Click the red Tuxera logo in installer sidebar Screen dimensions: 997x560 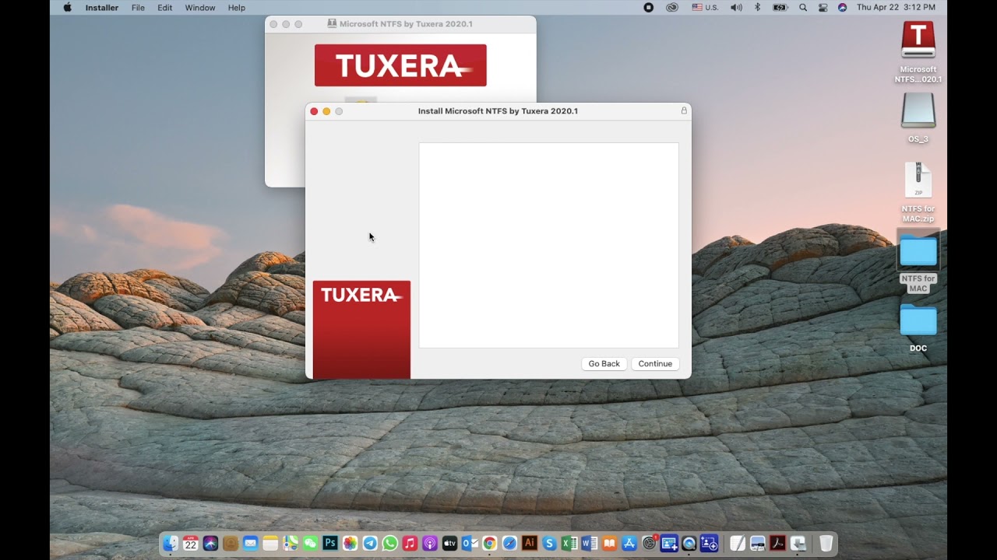(361, 329)
